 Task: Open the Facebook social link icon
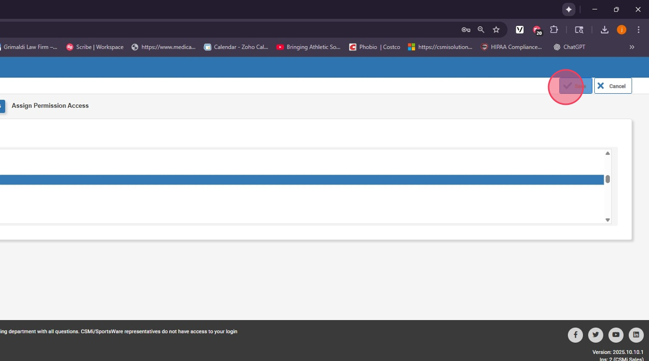pyautogui.click(x=575, y=335)
